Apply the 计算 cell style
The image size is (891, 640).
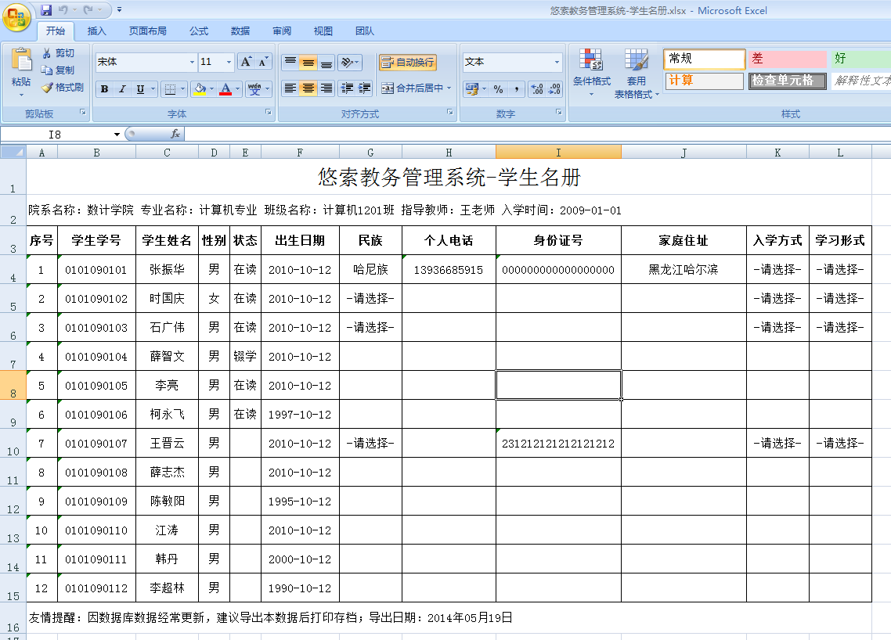point(704,81)
